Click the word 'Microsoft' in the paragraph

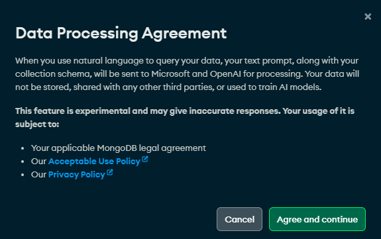[170, 74]
